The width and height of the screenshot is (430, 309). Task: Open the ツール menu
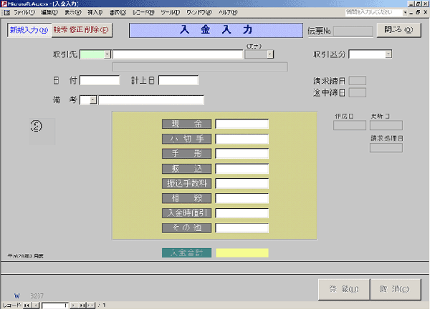coord(171,13)
